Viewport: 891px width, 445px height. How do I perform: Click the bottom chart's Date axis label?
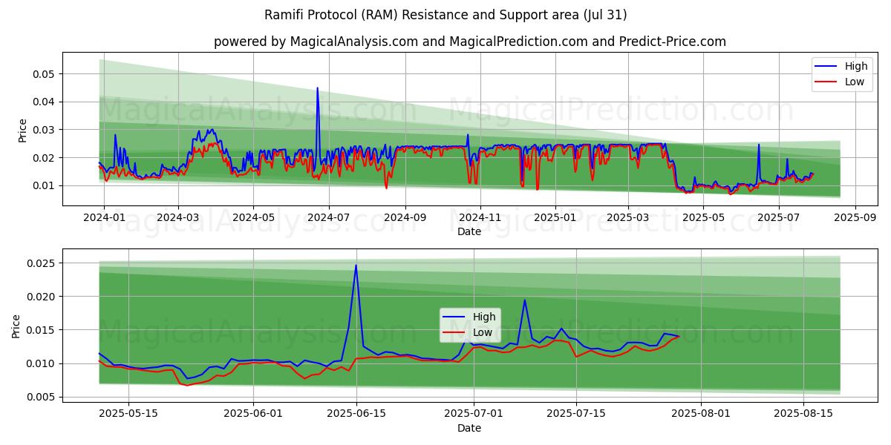click(x=469, y=428)
